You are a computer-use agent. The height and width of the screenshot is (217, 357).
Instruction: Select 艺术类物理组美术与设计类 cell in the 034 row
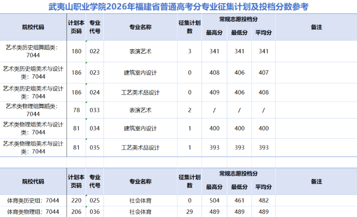click(x=33, y=128)
